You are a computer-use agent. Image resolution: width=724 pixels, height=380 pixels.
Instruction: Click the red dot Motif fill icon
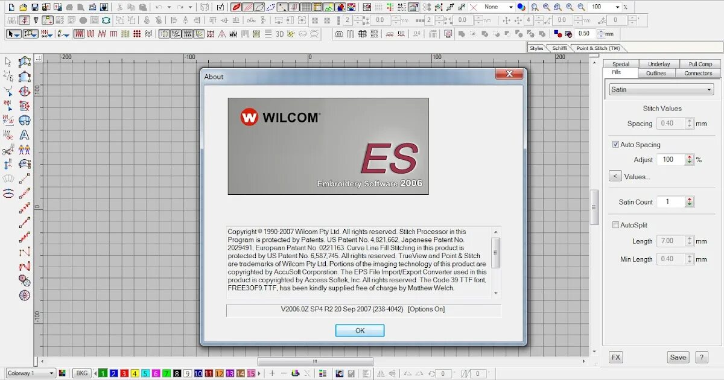(137, 34)
